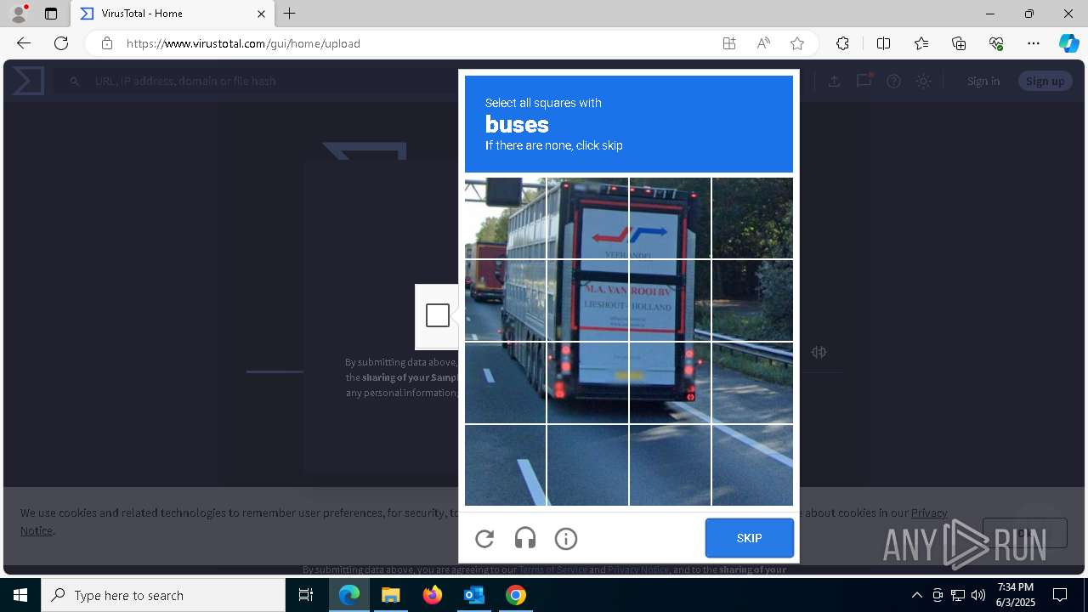The image size is (1088, 612).
Task: Click the Sign in link
Action: click(x=983, y=81)
